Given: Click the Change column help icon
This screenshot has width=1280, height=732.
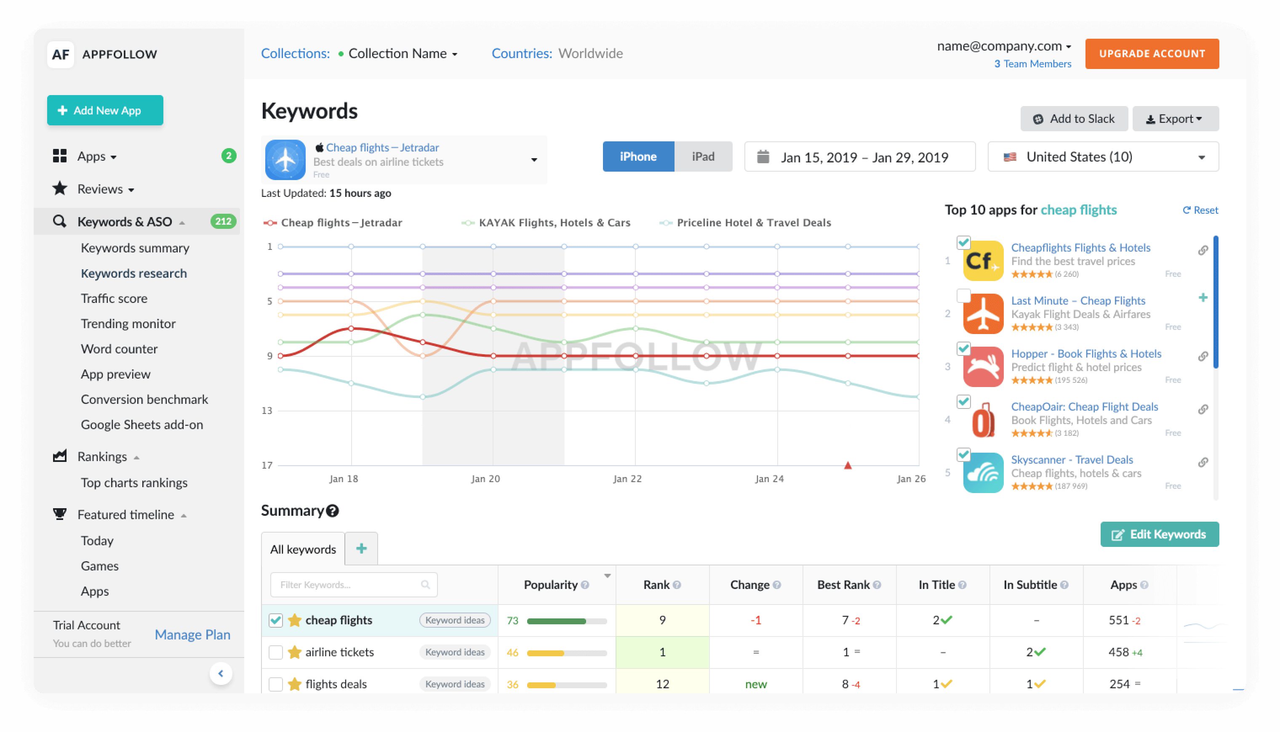Looking at the screenshot, I should click(777, 585).
